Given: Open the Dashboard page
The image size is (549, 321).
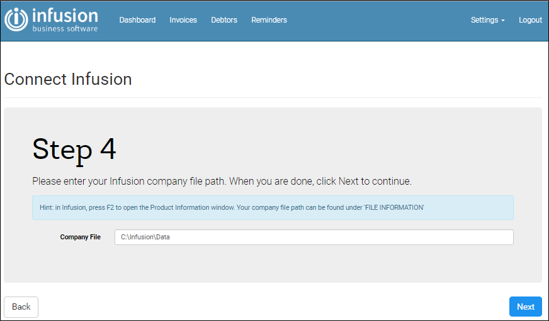Looking at the screenshot, I should coord(137,20).
